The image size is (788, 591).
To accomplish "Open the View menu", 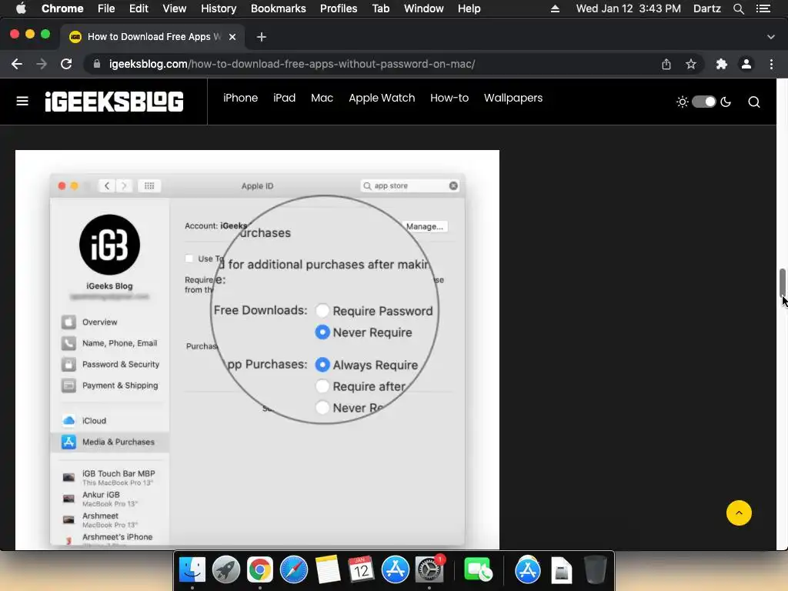I will tap(175, 8).
